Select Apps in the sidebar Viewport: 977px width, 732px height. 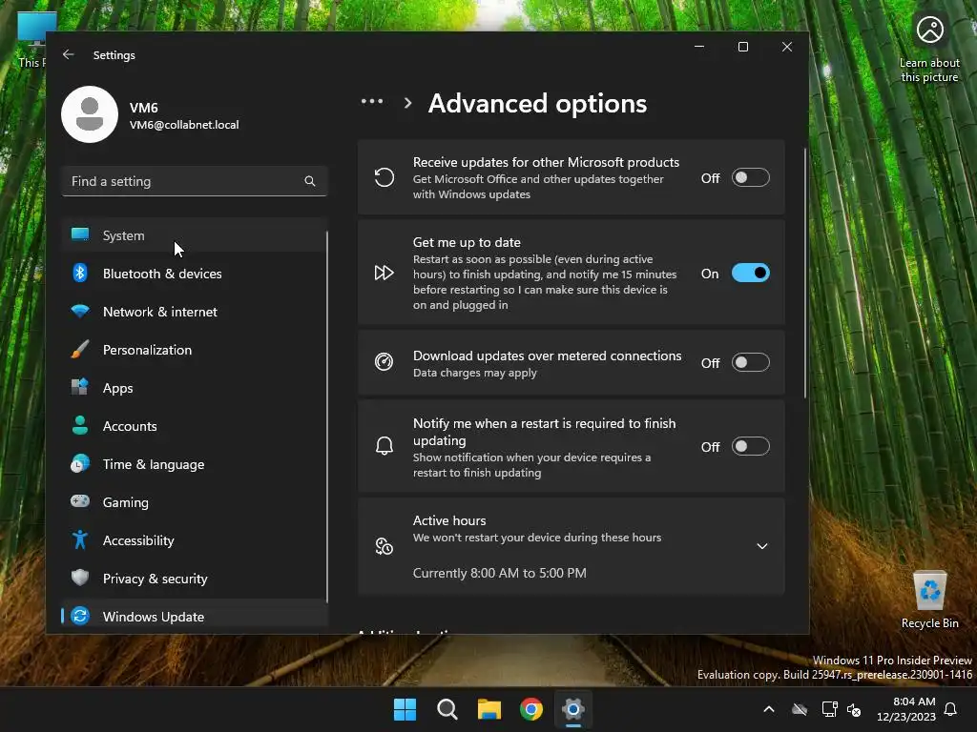pos(195,388)
